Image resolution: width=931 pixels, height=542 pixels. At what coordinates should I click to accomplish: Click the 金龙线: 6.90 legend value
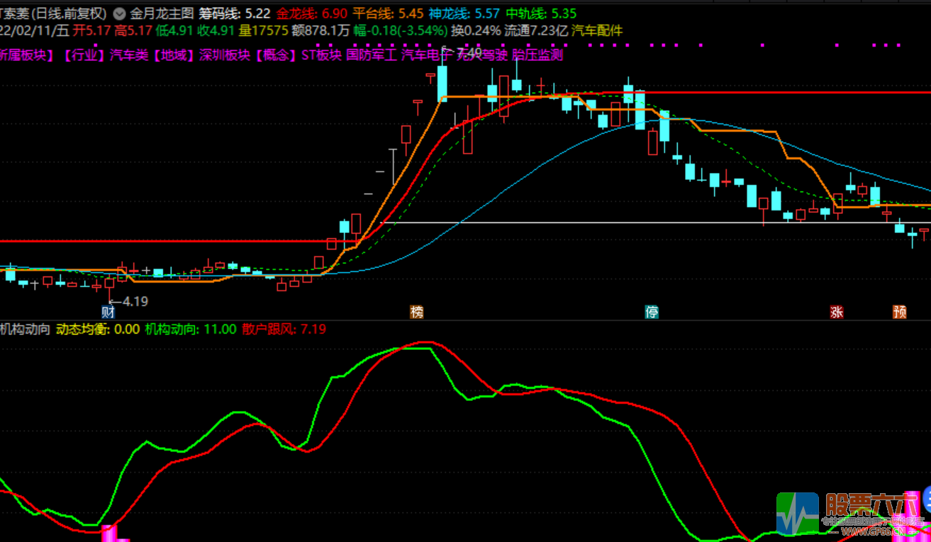tap(312, 13)
